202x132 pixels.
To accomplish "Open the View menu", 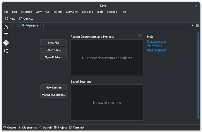I will tap(39, 12).
